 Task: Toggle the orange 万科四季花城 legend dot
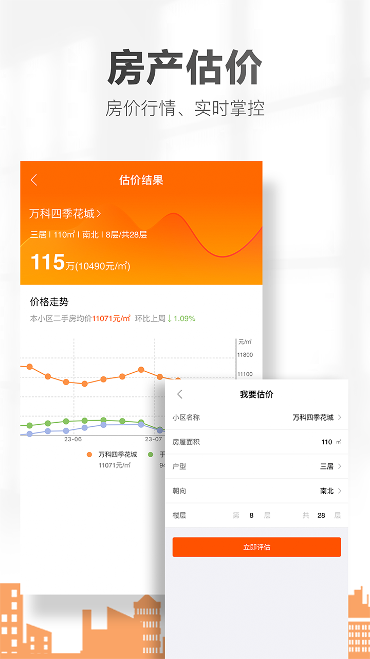89,455
